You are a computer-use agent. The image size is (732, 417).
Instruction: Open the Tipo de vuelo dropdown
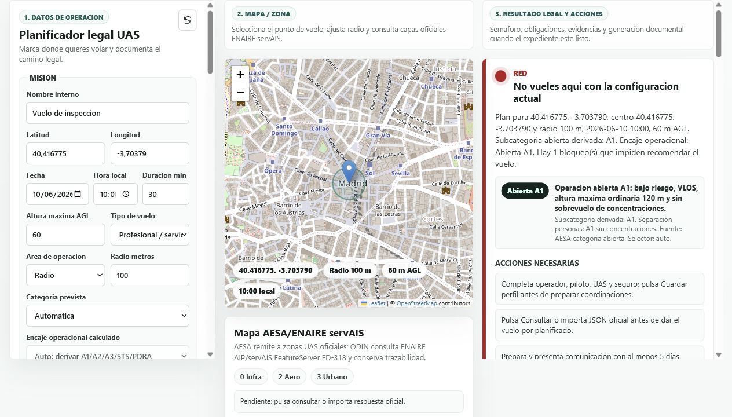pos(150,235)
